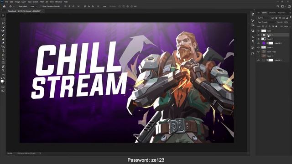Select the Layer 4 row
This screenshot has width=292, height=164.
pos(273,47)
